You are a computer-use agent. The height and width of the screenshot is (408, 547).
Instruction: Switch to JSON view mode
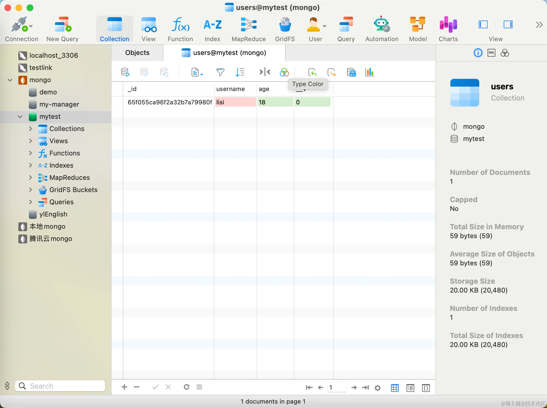click(x=426, y=388)
